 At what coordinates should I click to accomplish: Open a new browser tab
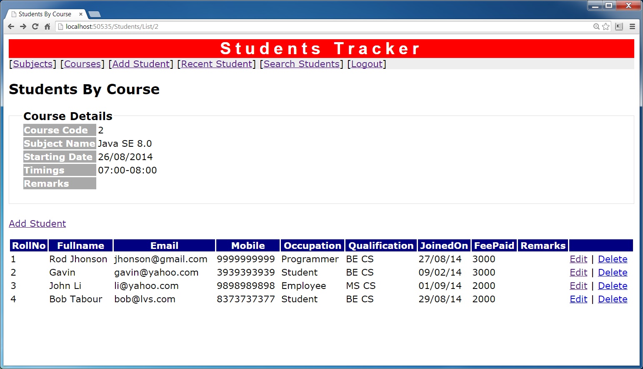coord(95,15)
